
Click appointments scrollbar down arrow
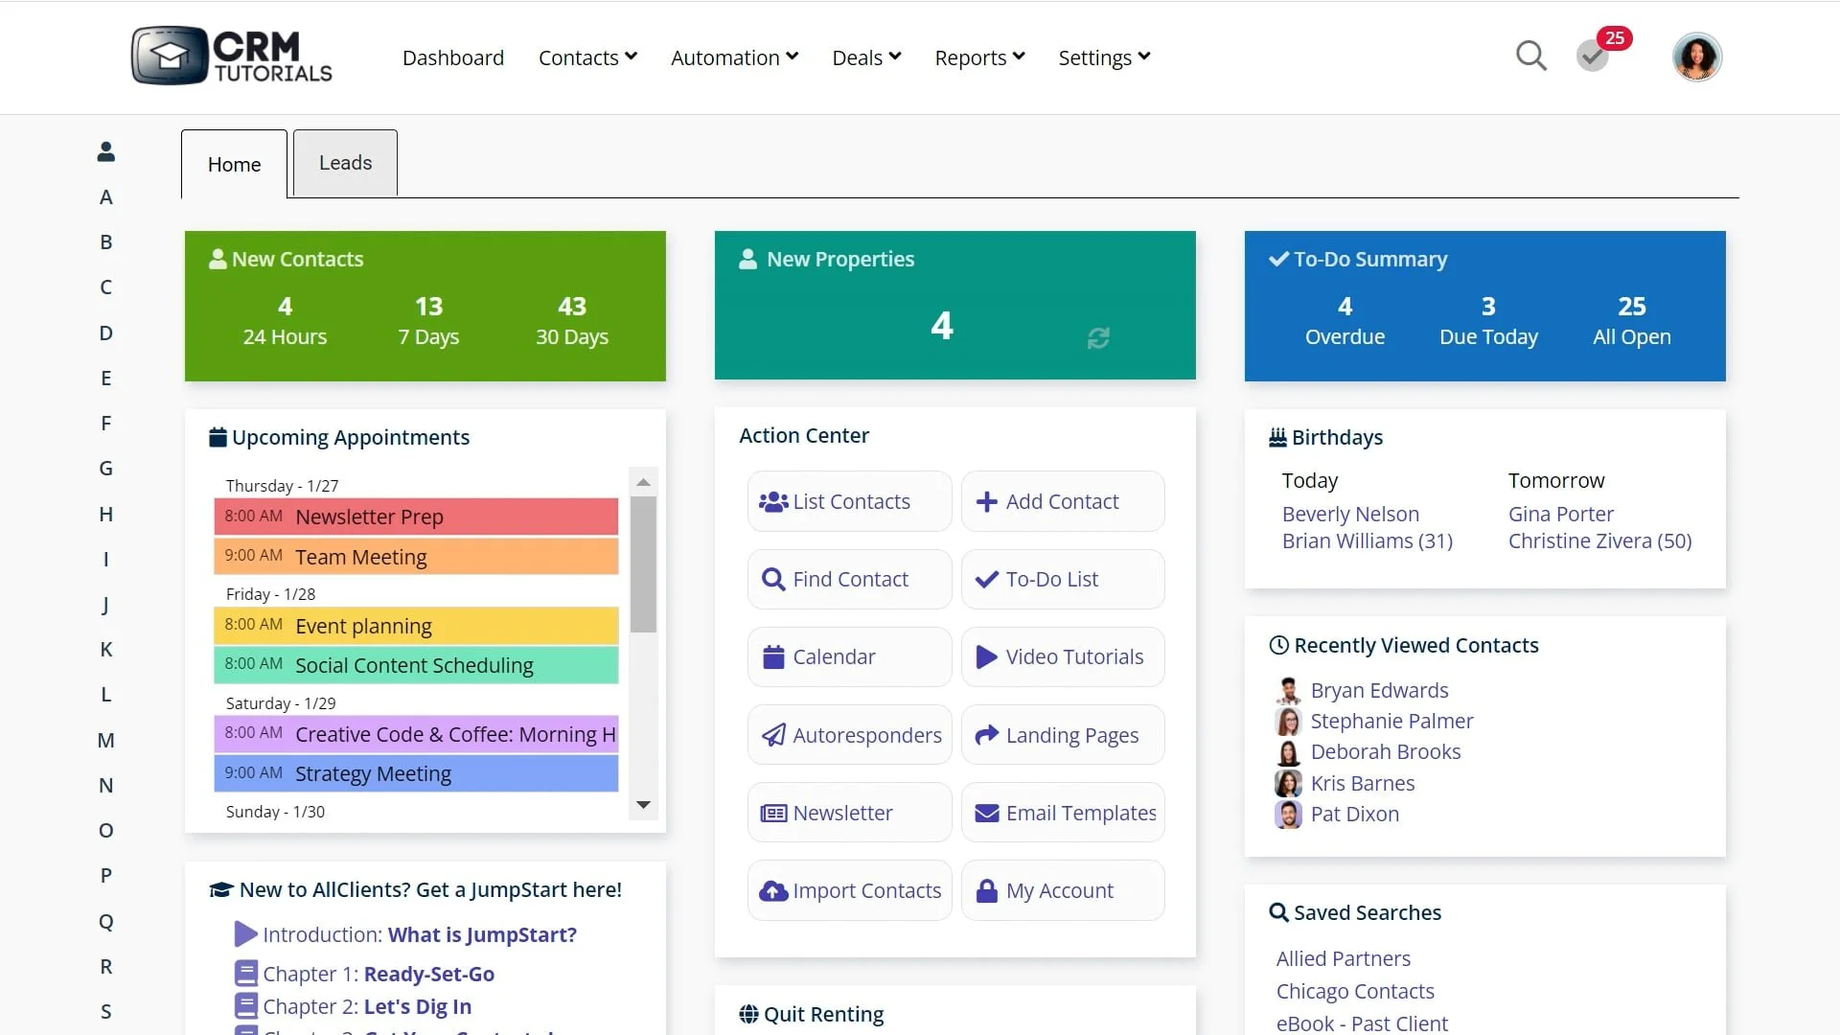[643, 805]
